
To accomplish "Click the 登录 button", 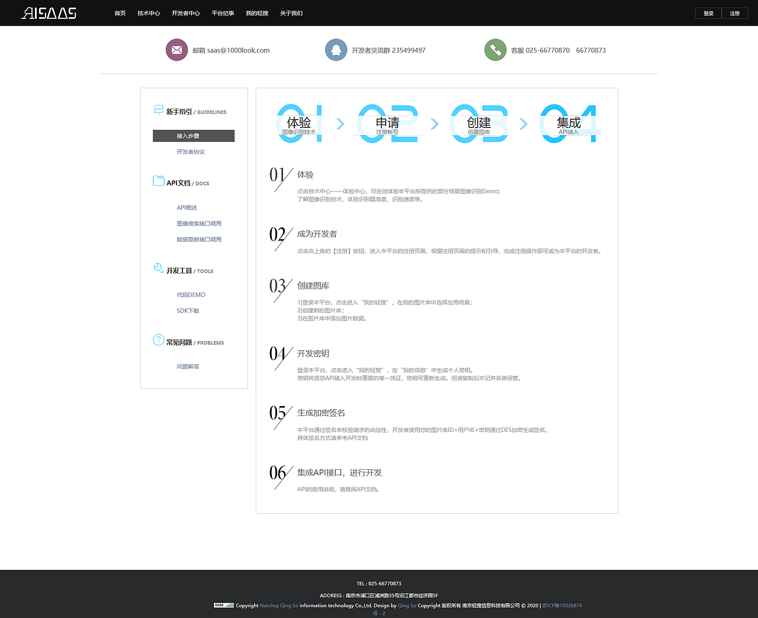I will pyautogui.click(x=708, y=13).
